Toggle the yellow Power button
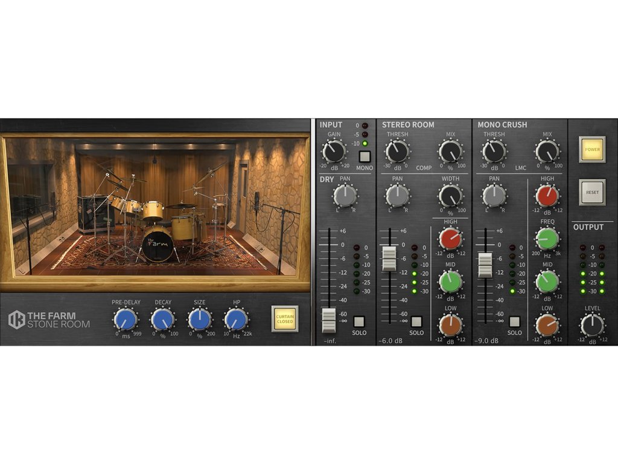Image resolution: width=618 pixels, height=464 pixels. click(x=591, y=149)
